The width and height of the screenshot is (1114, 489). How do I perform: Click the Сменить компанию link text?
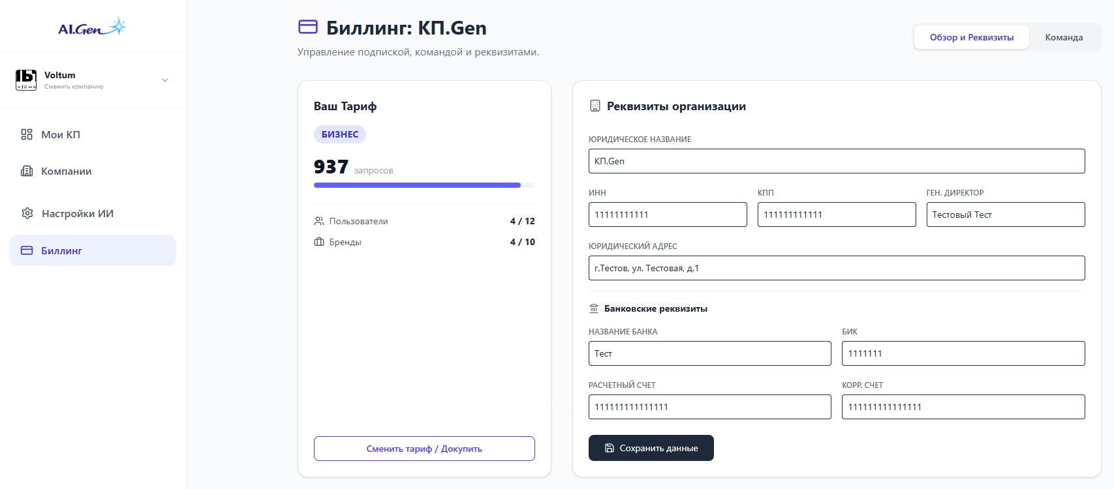[74, 87]
